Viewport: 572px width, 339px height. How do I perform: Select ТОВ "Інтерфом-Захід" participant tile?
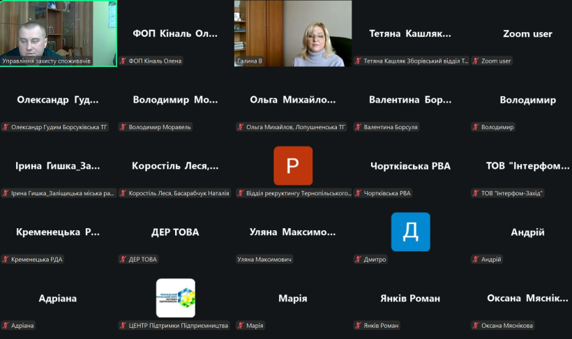tap(527, 167)
